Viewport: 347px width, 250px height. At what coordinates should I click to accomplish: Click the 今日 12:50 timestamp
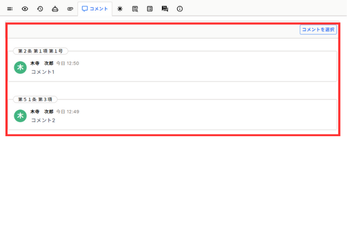(68, 63)
